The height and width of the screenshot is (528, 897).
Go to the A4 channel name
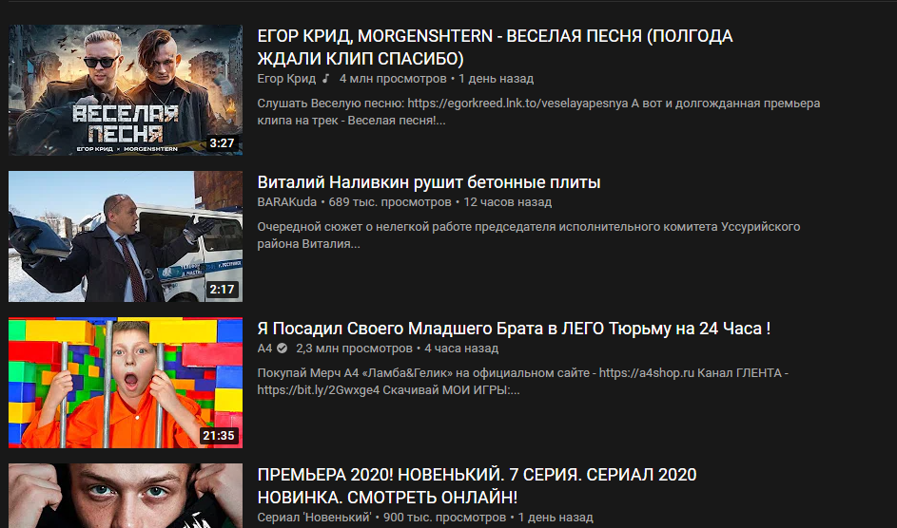[264, 349]
